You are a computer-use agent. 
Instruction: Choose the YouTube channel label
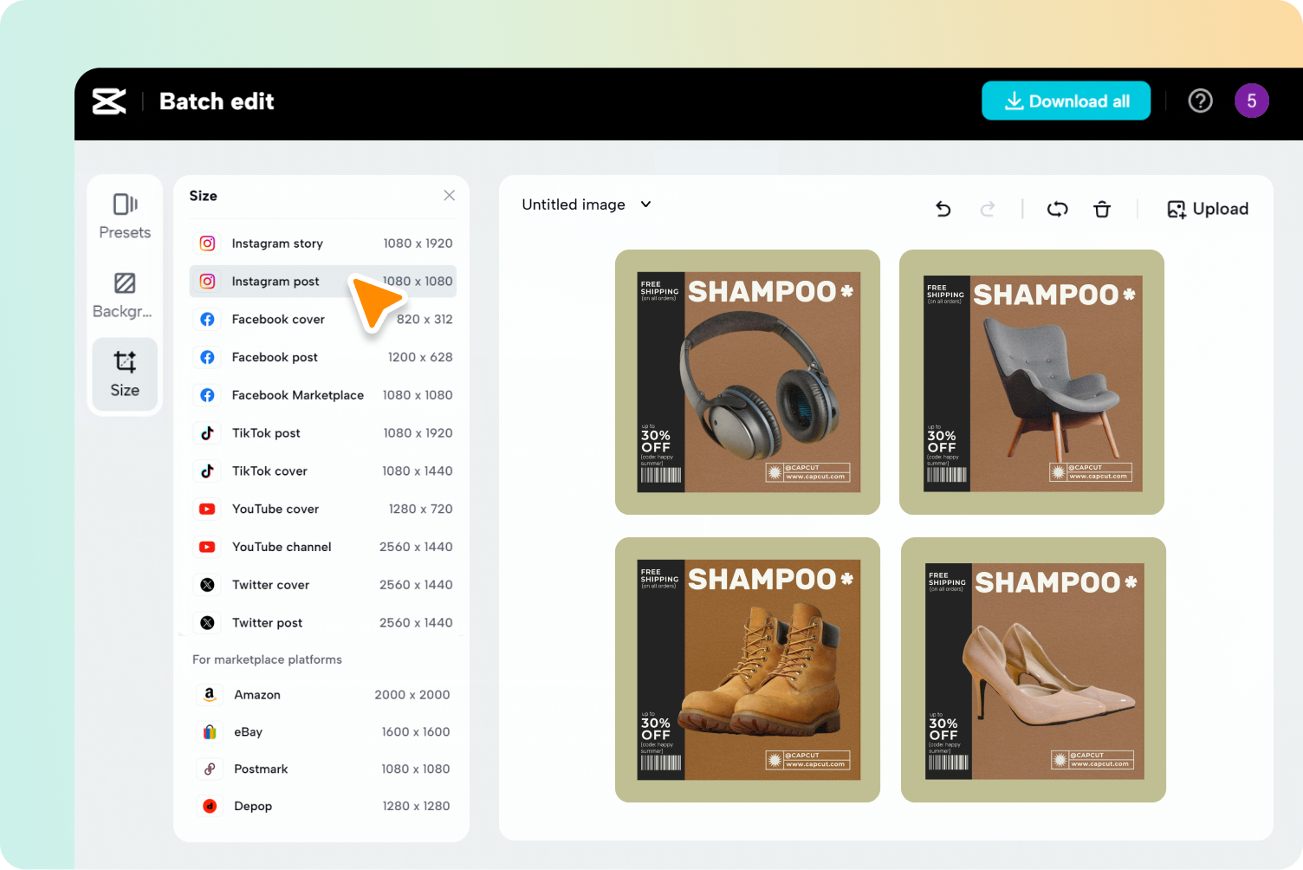tap(282, 547)
